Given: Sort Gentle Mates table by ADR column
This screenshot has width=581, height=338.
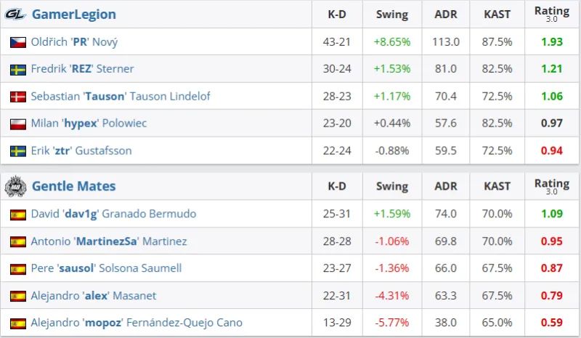Looking at the screenshot, I should click(446, 186).
